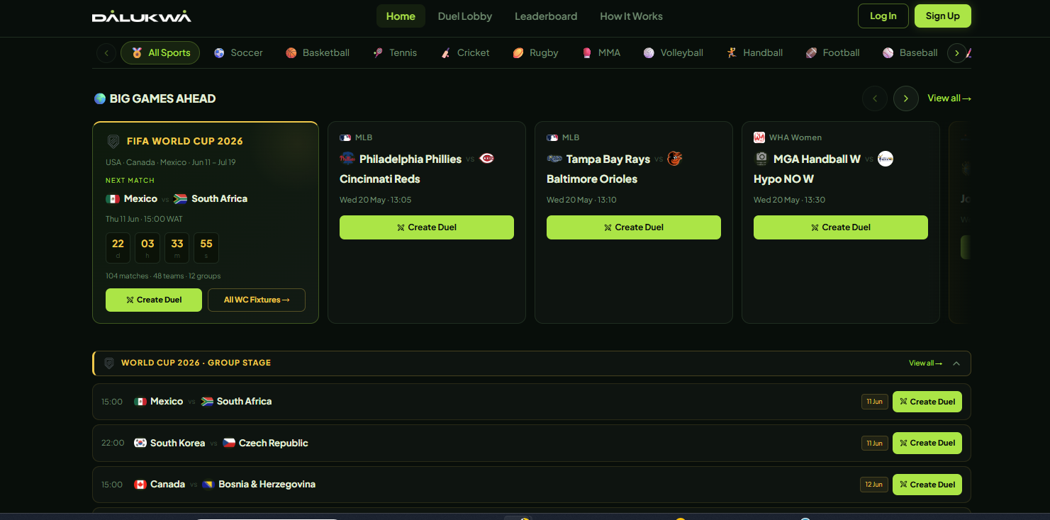Show more sports in the category bar

[957, 53]
